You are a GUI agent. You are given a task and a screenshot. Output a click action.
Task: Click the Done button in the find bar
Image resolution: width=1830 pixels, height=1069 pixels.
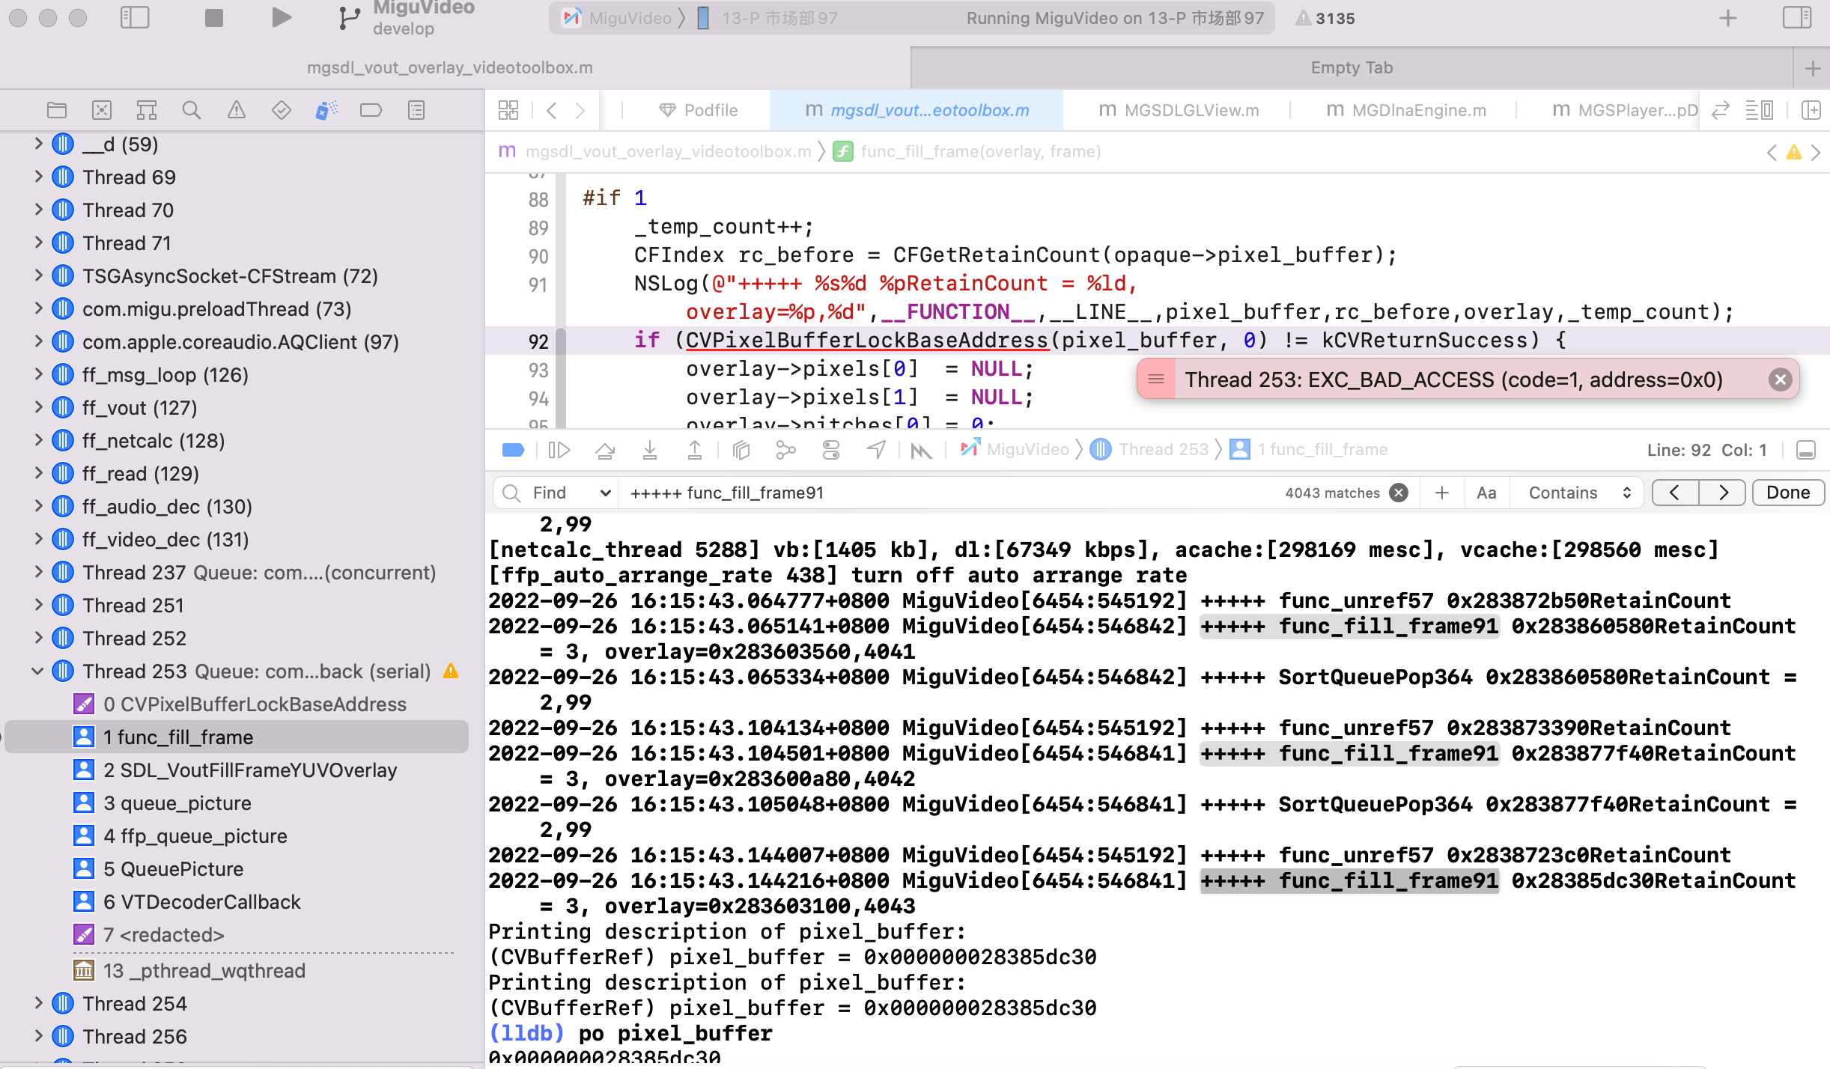(x=1787, y=493)
